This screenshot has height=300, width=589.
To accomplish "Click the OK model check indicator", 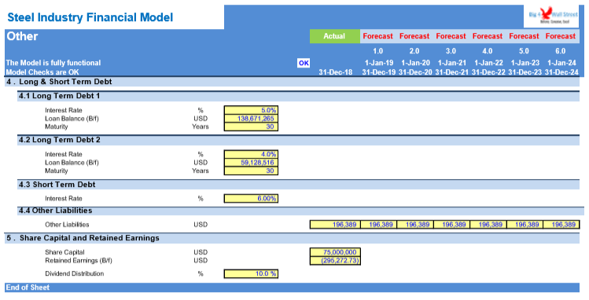I will 304,63.
